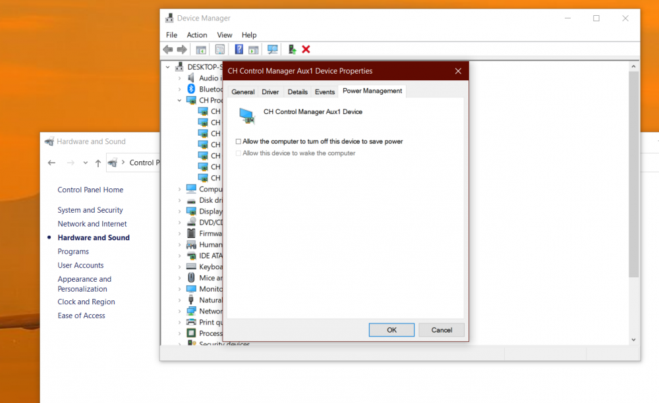The image size is (659, 403).
Task: Collapse the CH Products category
Action: click(x=179, y=100)
